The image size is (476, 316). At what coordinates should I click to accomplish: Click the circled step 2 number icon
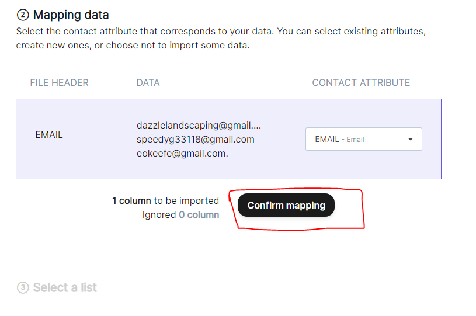click(x=22, y=15)
